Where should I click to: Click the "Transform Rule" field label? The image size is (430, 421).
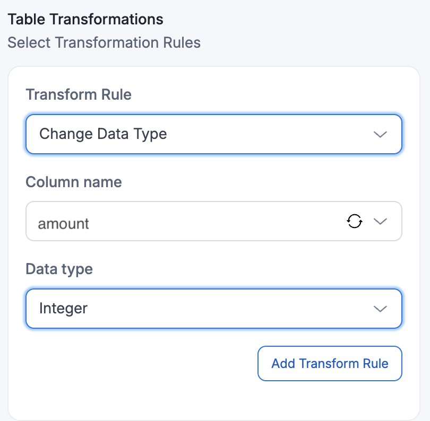coord(79,95)
